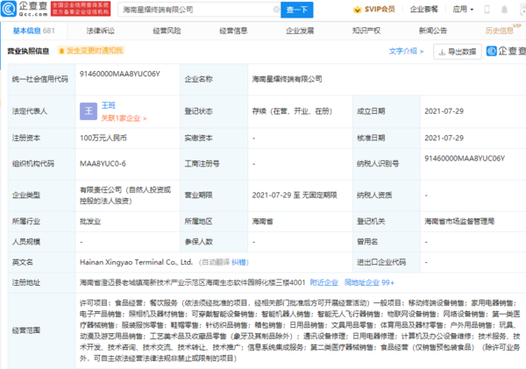Click the 王 avatar for the legal representative
The image size is (526, 369).
(89, 111)
